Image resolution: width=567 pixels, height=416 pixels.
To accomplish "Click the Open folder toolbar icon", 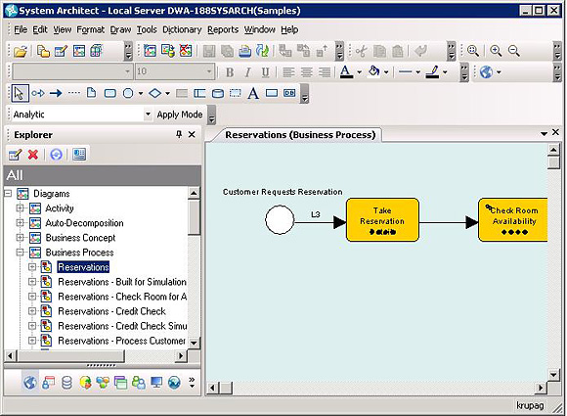I will point(21,52).
